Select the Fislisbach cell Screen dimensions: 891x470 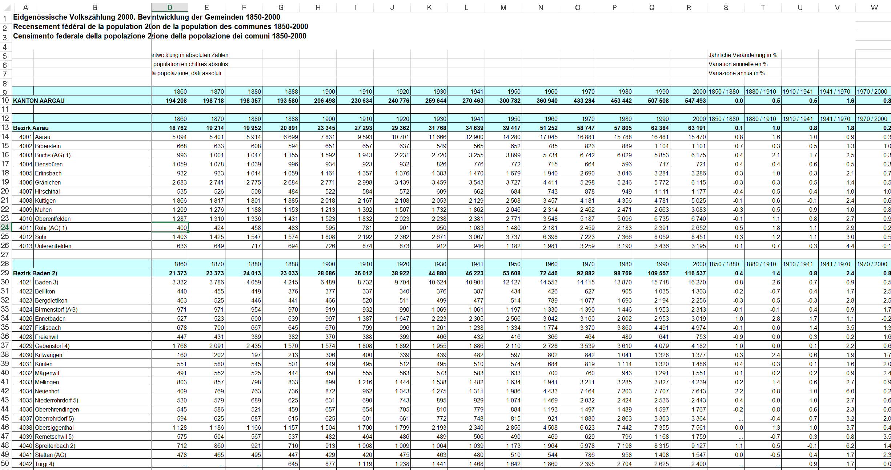point(92,328)
